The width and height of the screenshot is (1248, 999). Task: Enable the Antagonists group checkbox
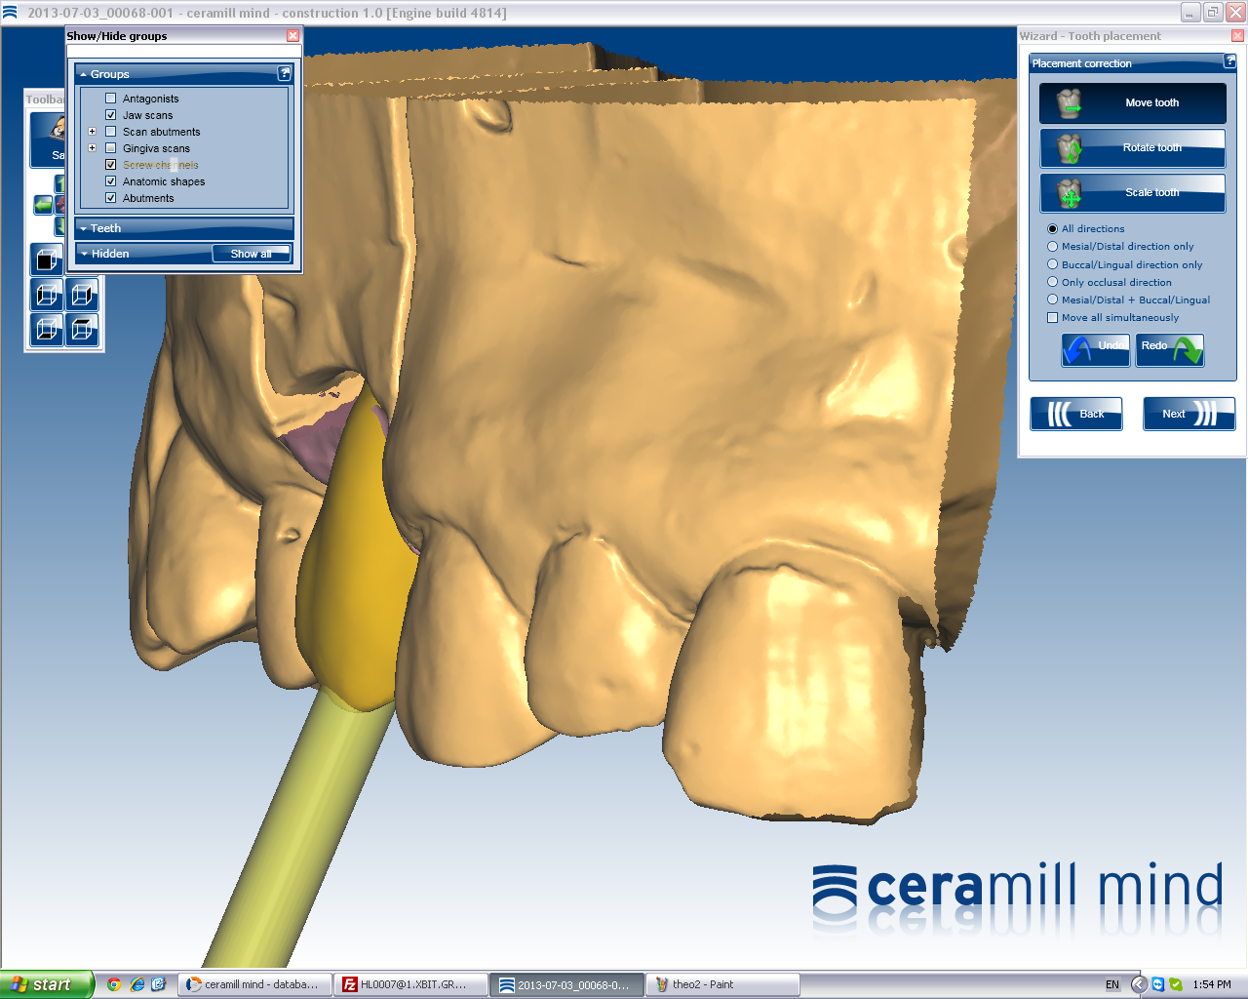click(x=111, y=99)
